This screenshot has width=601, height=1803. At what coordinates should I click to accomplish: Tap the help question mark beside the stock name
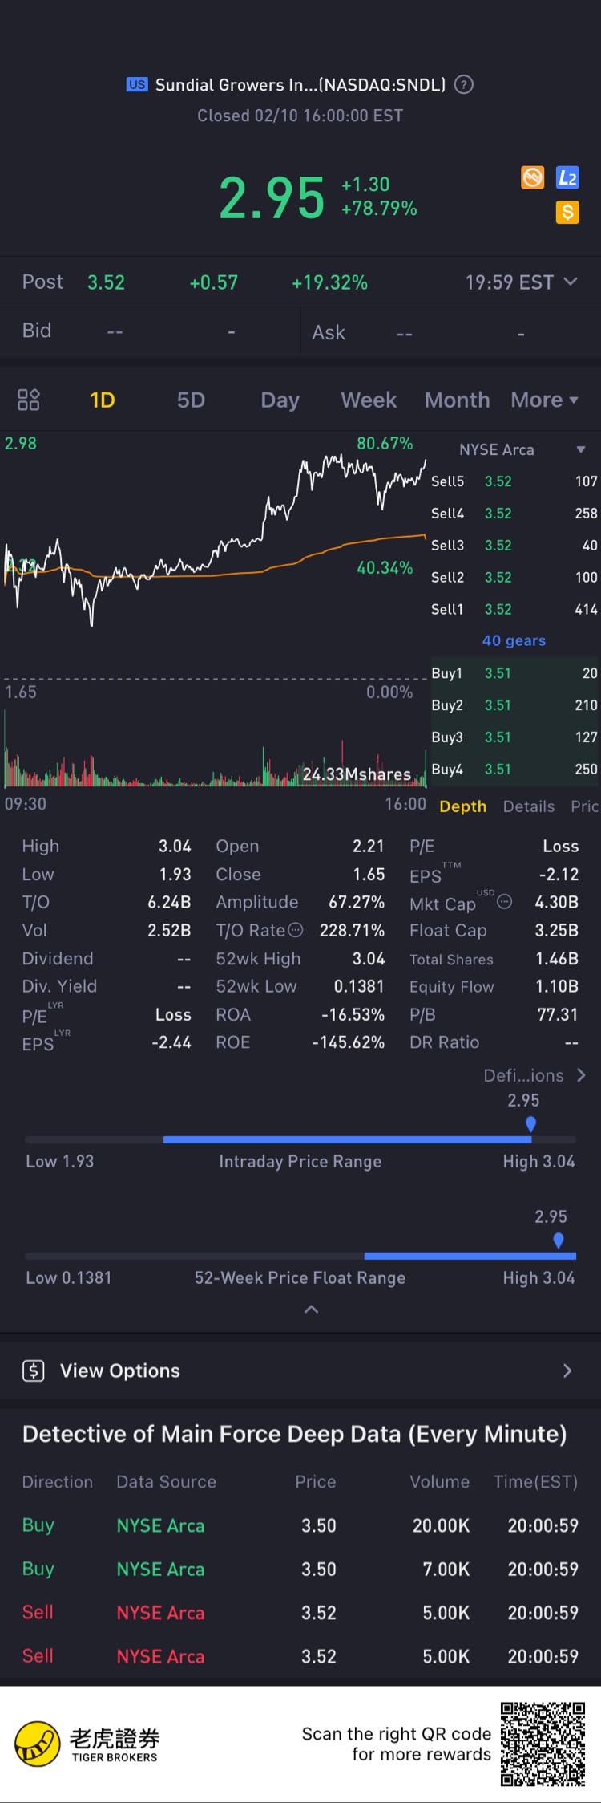464,84
